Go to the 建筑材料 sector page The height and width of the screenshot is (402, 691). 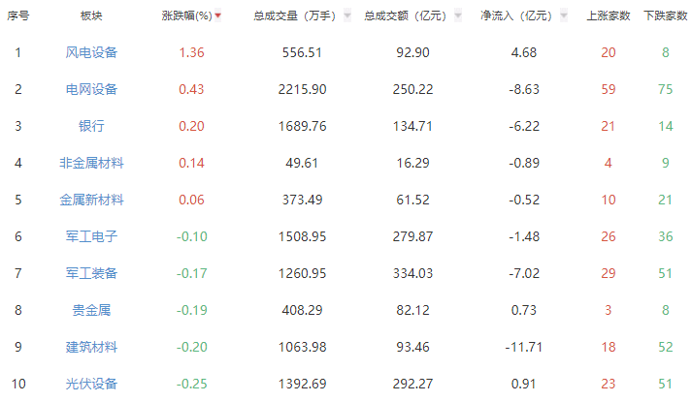point(91,347)
